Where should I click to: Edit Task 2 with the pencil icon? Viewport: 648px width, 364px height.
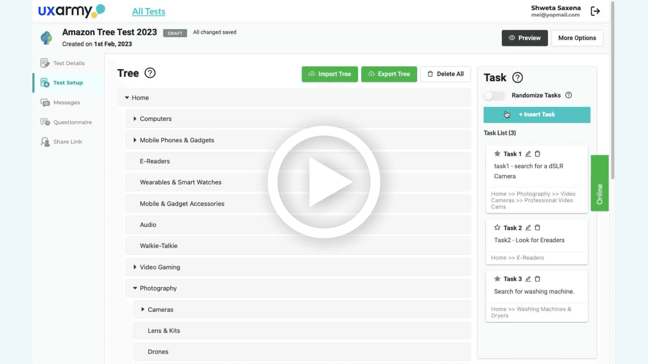point(528,228)
